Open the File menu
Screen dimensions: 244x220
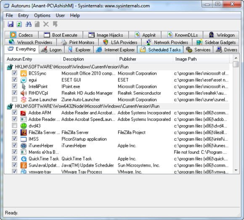[9, 16]
